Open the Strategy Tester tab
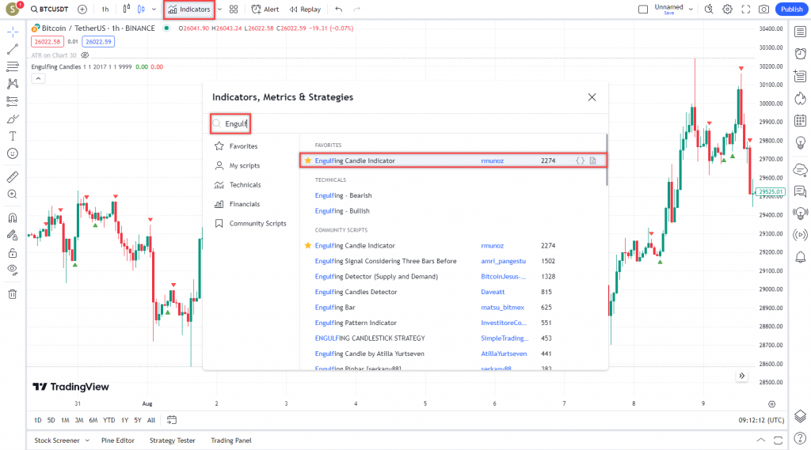Screen dimensions: 811x450 coord(172,441)
